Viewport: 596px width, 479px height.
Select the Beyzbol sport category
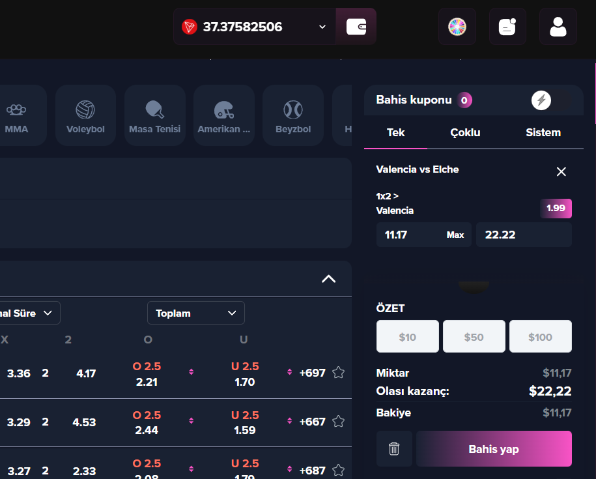pos(293,115)
